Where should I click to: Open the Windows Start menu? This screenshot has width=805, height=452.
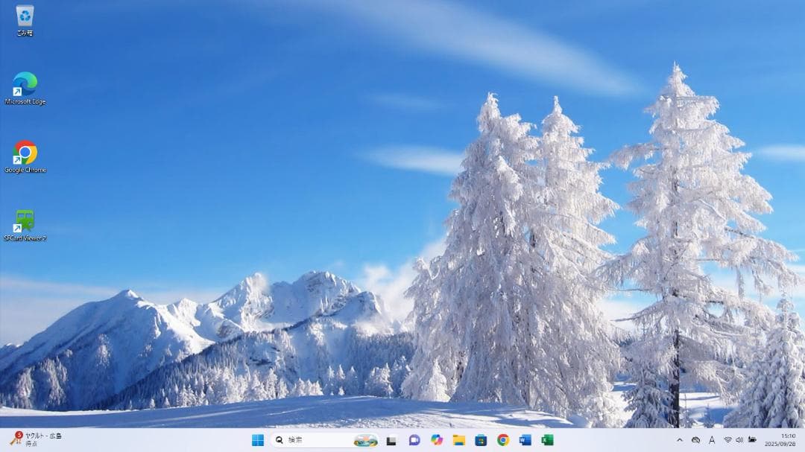pyautogui.click(x=258, y=440)
